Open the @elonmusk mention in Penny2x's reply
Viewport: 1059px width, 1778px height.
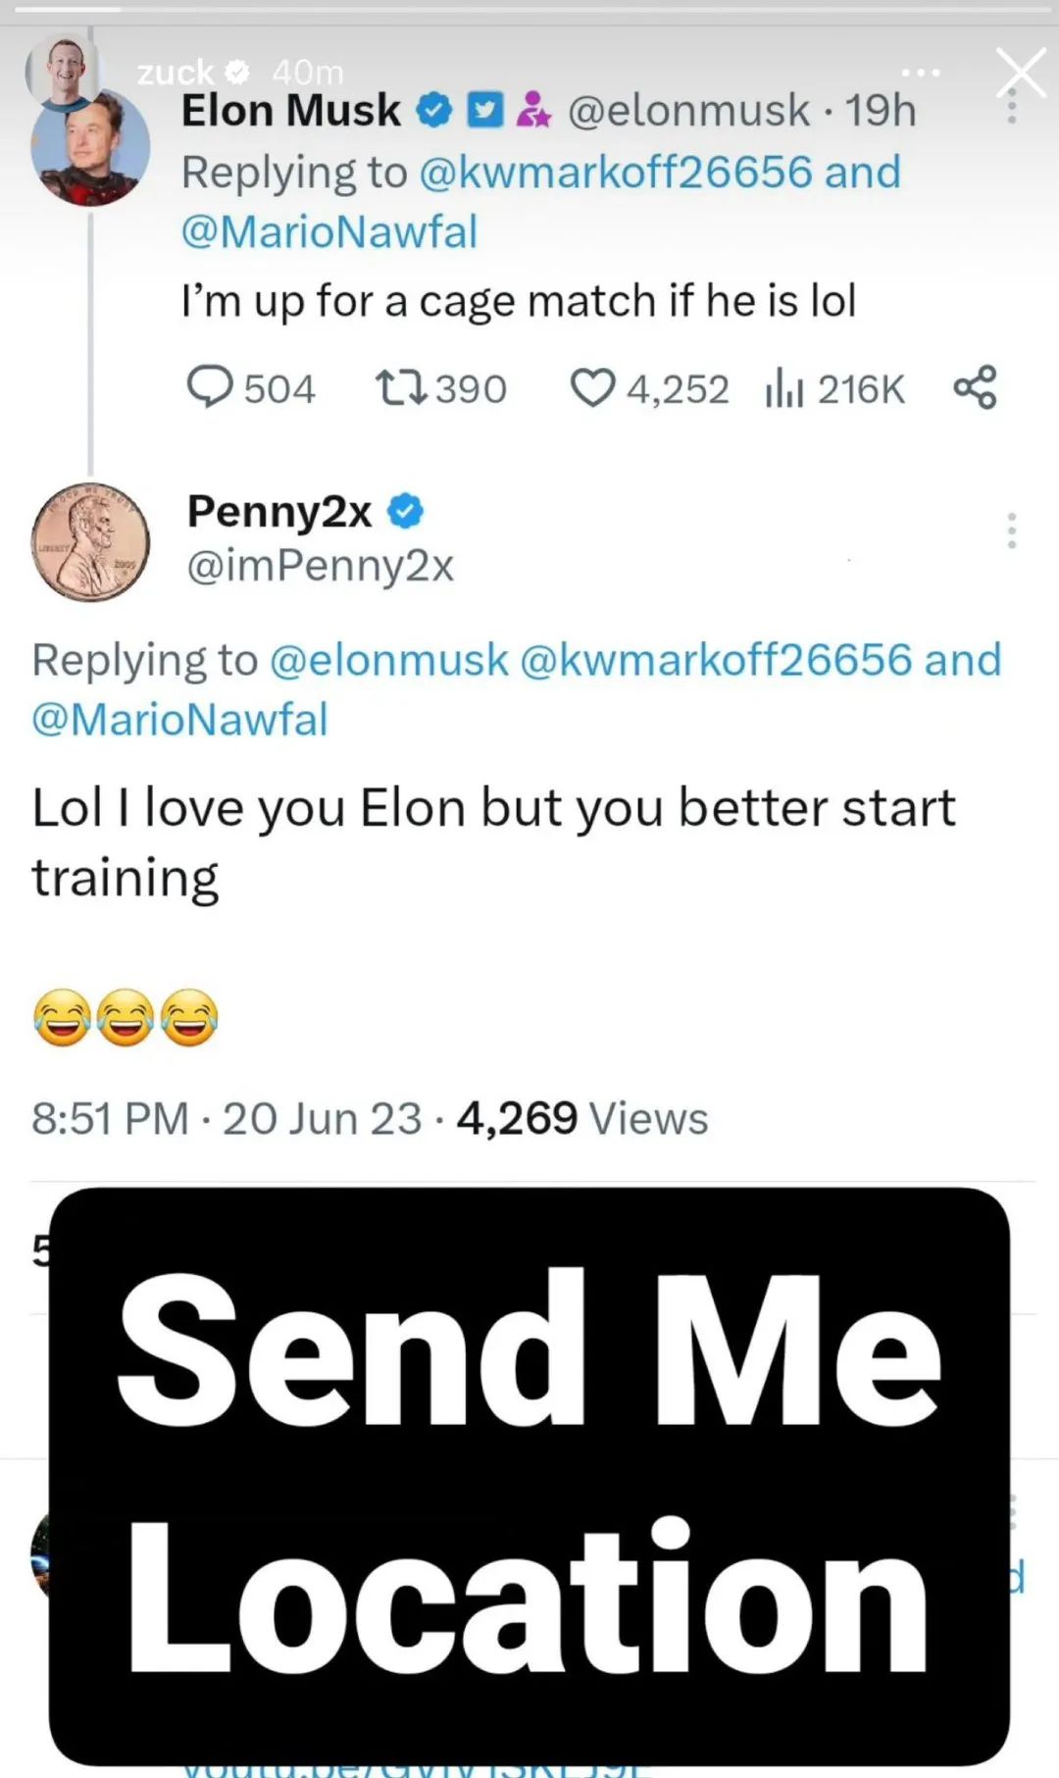click(x=388, y=659)
